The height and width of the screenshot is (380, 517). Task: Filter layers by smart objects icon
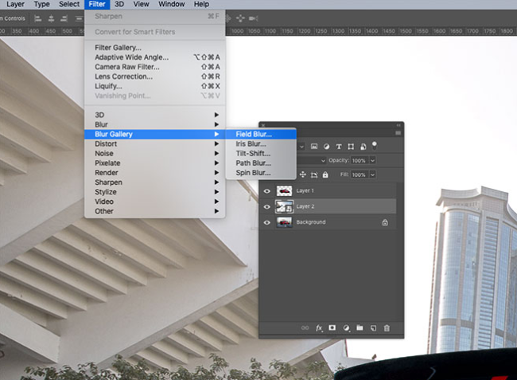[363, 147]
